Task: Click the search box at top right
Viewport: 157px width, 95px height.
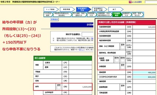Action: (151, 2)
